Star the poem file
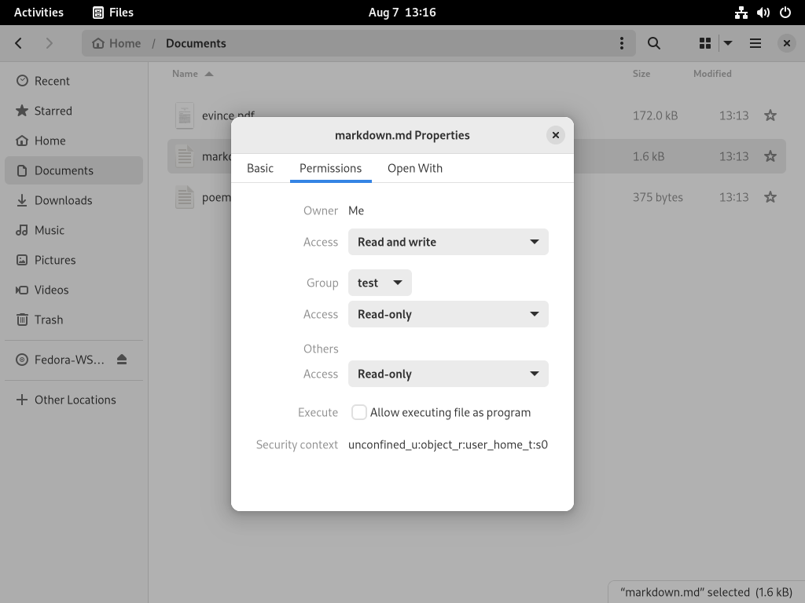 [x=770, y=197]
